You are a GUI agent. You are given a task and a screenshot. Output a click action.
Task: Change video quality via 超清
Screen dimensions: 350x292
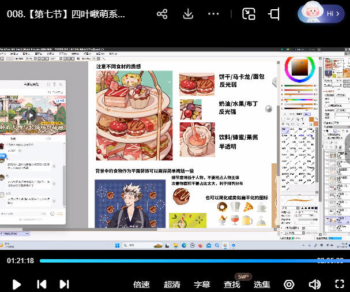(x=172, y=284)
